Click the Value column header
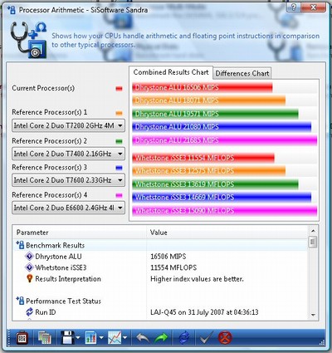Viewport: 332px width, 353px height. tap(227, 233)
